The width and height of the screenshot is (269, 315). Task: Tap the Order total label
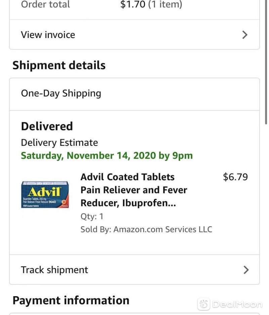coord(45,4)
